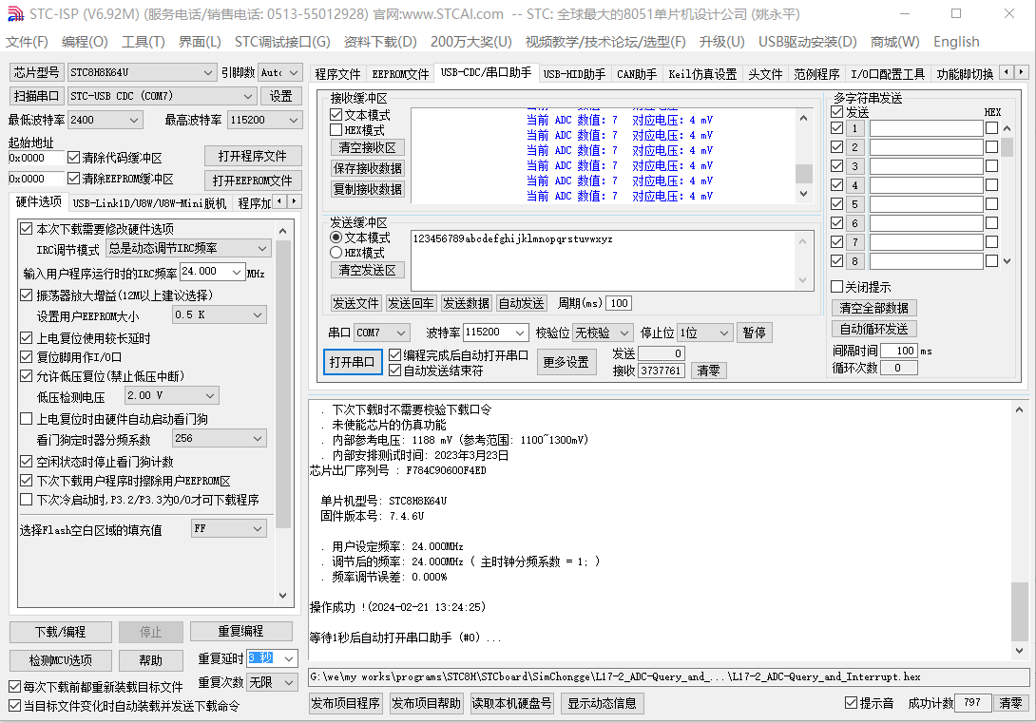
Task: Click the 周期(ms) input field
Action: [619, 303]
